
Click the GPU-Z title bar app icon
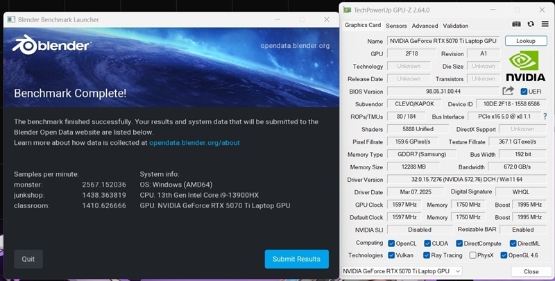348,10
